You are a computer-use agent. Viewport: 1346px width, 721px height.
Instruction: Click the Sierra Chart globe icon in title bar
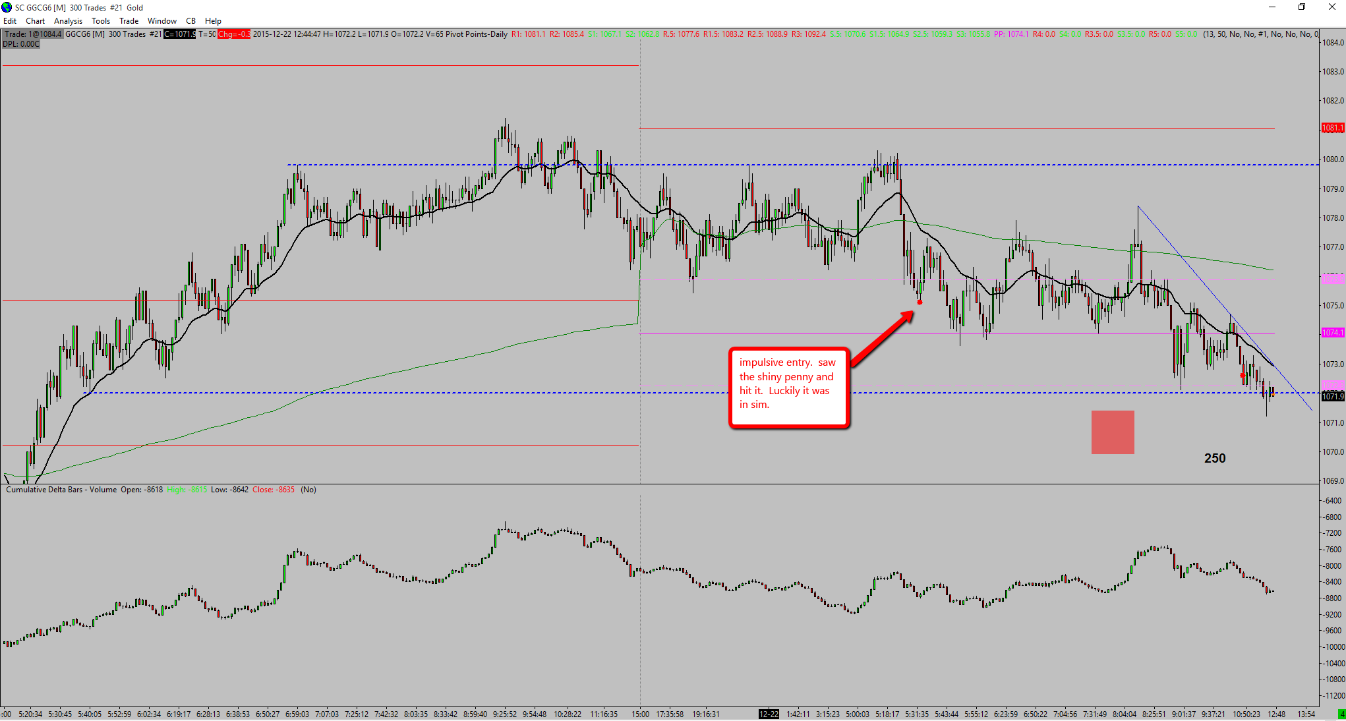(7, 7)
